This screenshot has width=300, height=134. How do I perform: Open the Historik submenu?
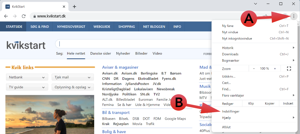tap(228, 48)
